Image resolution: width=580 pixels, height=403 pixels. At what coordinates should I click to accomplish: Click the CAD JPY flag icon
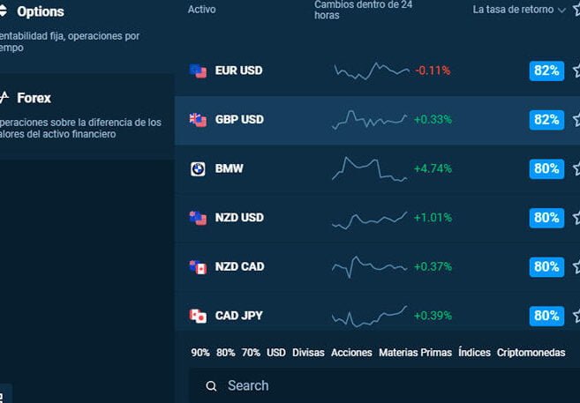(198, 316)
